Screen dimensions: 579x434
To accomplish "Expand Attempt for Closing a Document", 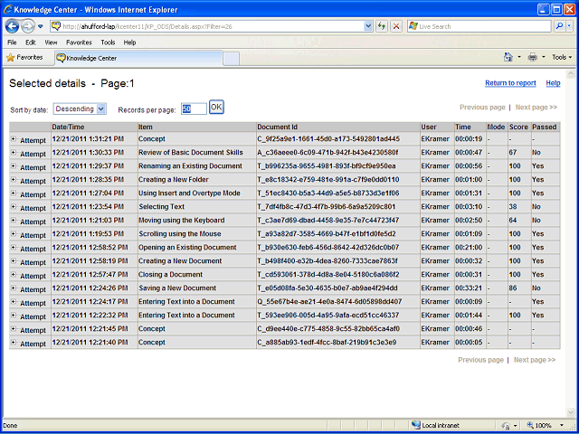I will pos(14,275).
